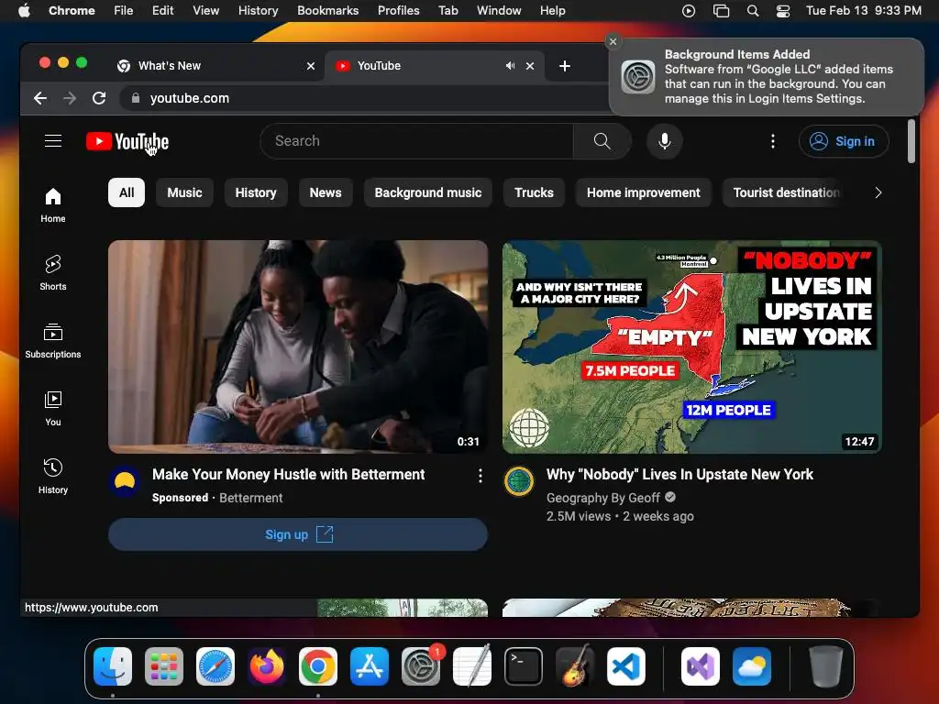Screen dimensions: 939x704
Task: Launch Safari from the Dock
Action: pos(215,666)
